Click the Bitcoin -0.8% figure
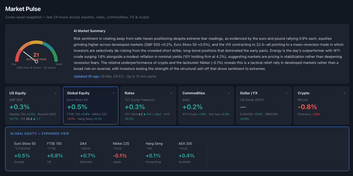 [x=307, y=107]
